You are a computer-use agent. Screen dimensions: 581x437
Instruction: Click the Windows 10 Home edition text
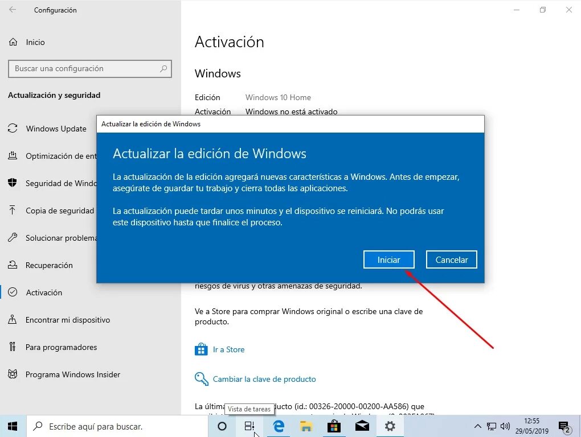[278, 98]
